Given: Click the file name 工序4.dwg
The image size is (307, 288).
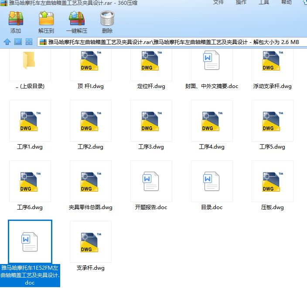Looking at the screenshot, I should coord(211,147).
